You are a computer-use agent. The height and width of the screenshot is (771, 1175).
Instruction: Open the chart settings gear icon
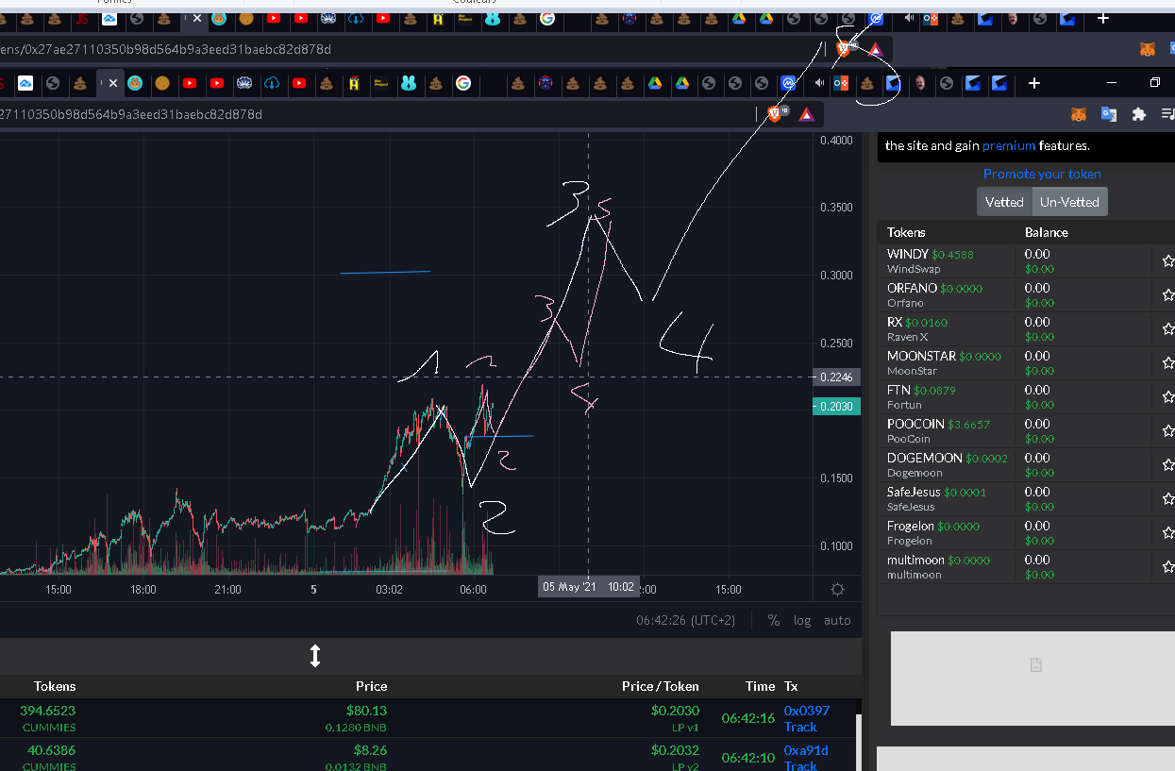[837, 590]
